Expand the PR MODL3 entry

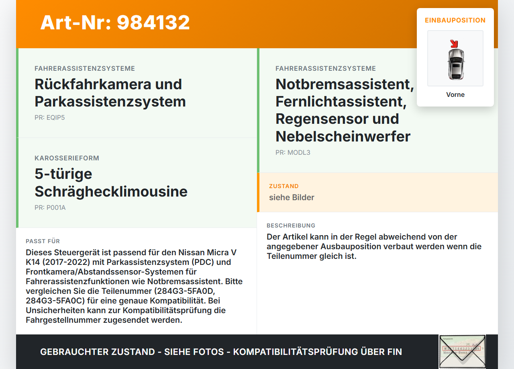(x=293, y=152)
